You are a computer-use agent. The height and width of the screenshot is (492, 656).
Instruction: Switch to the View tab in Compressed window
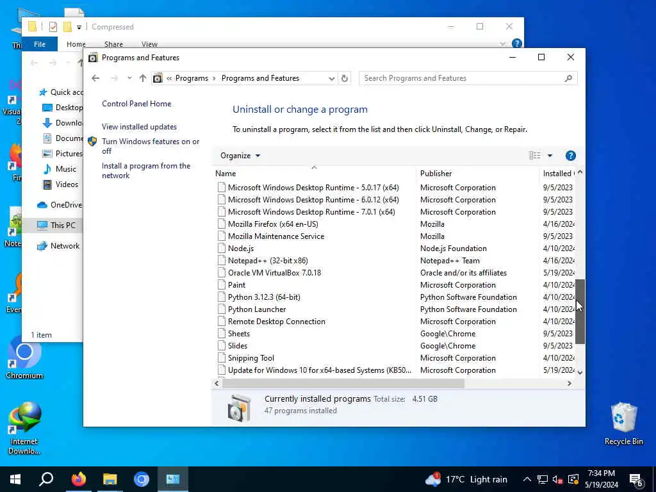[x=149, y=44]
